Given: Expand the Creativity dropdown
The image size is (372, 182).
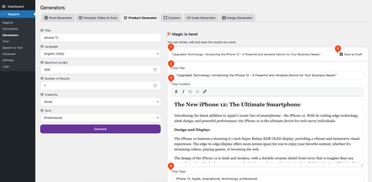Looking at the screenshot, I should (100, 102).
